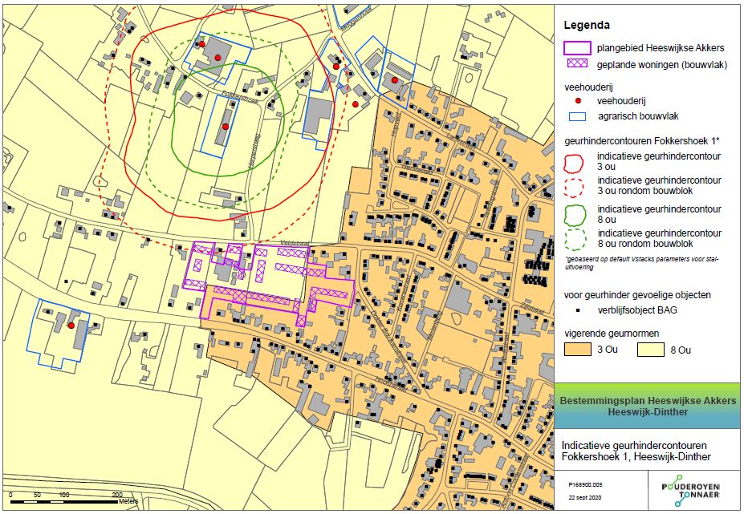Click the purple plangebied rectangle legend symbol
Screen dimensions: 744x514
pos(577,48)
